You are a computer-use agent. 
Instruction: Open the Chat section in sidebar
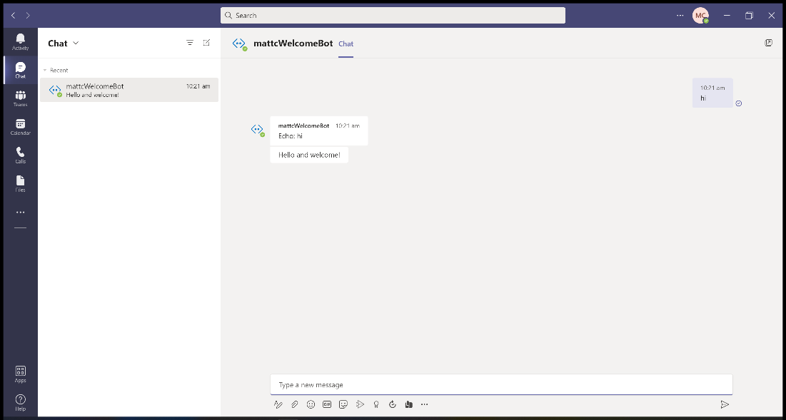[20, 70]
